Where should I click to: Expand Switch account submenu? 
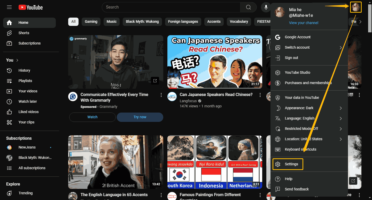[x=309, y=47]
